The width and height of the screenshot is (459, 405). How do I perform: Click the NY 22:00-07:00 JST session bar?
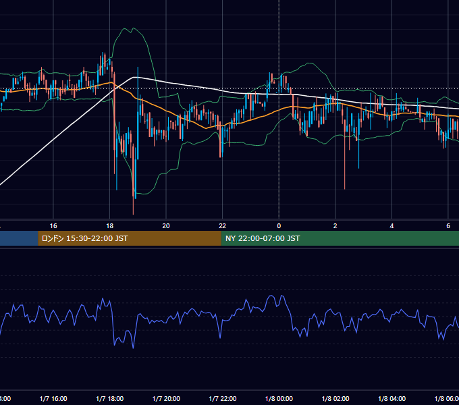pyautogui.click(x=340, y=238)
